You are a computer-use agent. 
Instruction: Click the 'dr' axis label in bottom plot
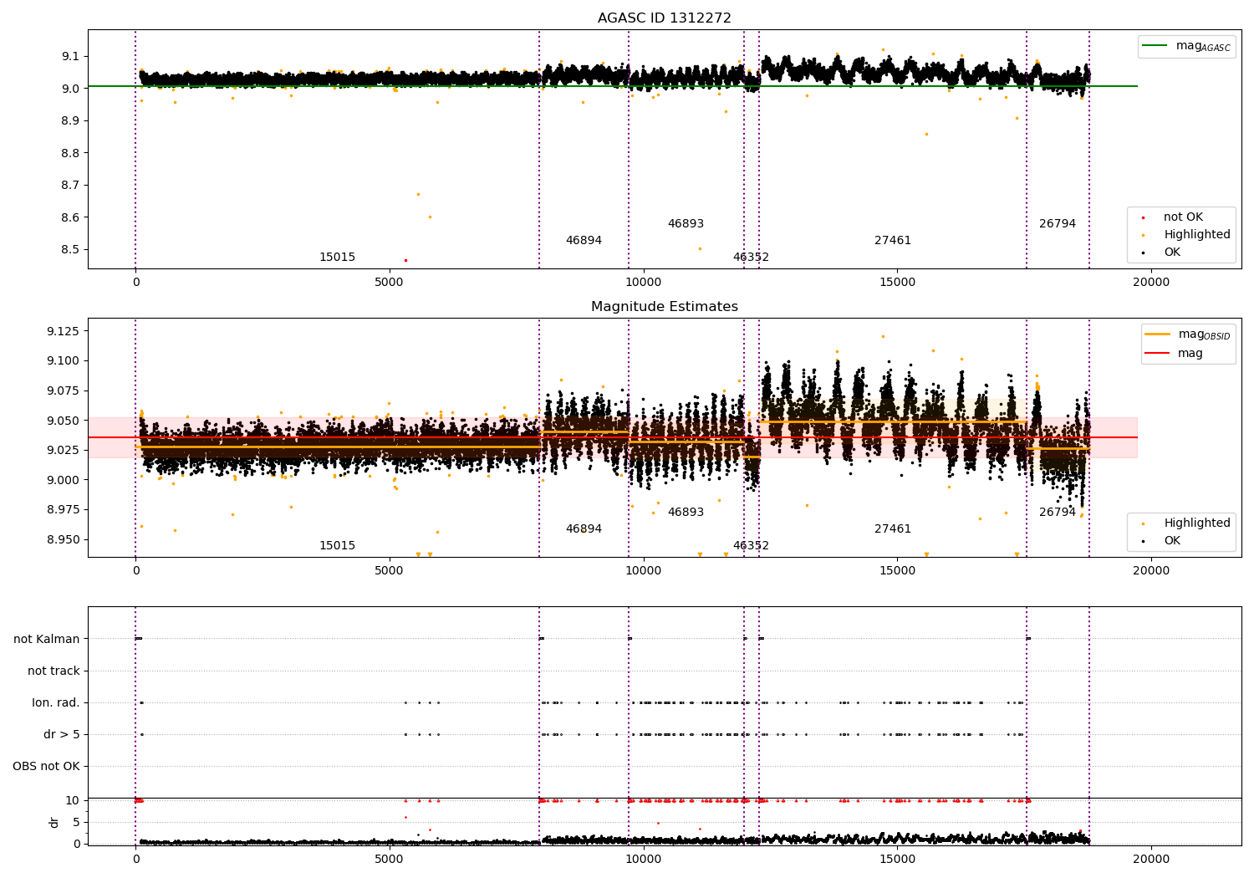(54, 822)
